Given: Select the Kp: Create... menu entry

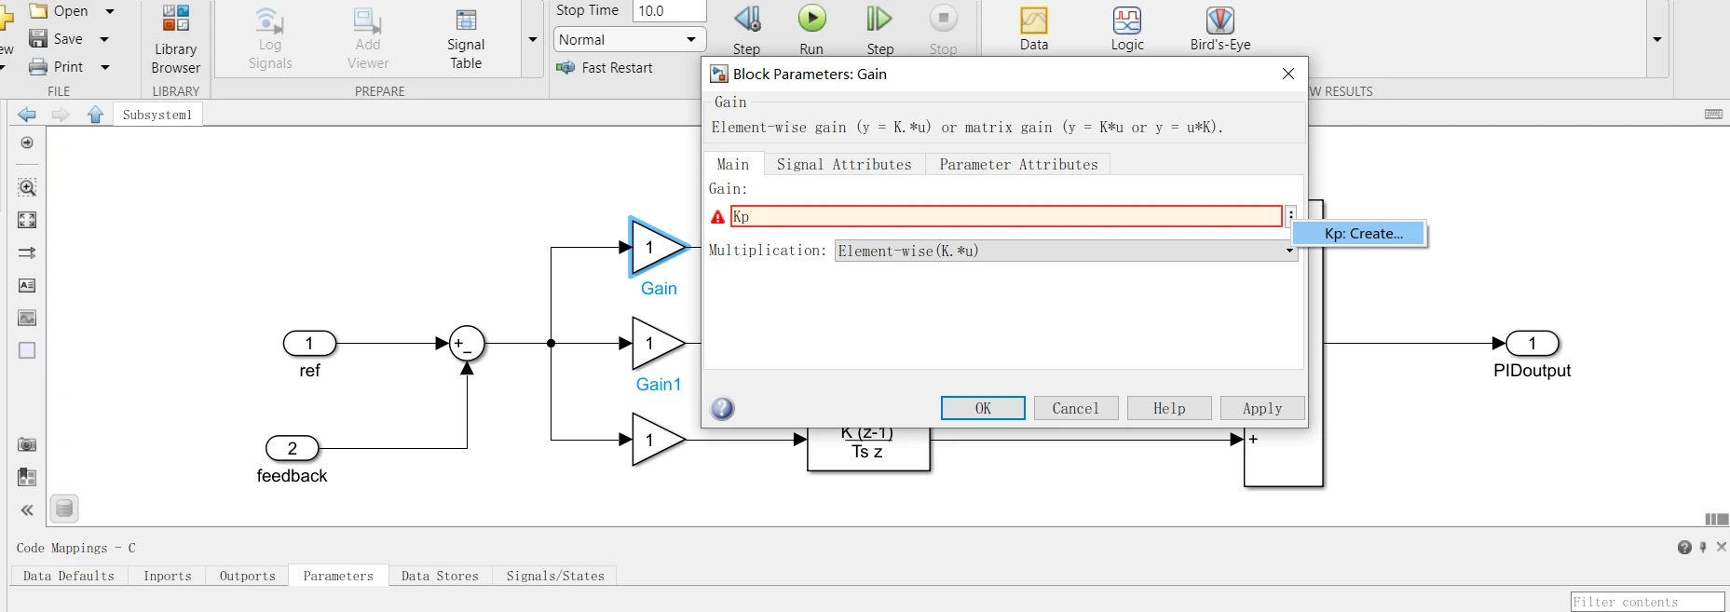Looking at the screenshot, I should 1359,234.
